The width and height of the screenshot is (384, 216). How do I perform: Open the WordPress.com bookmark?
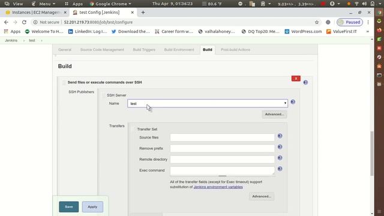[x=303, y=31]
